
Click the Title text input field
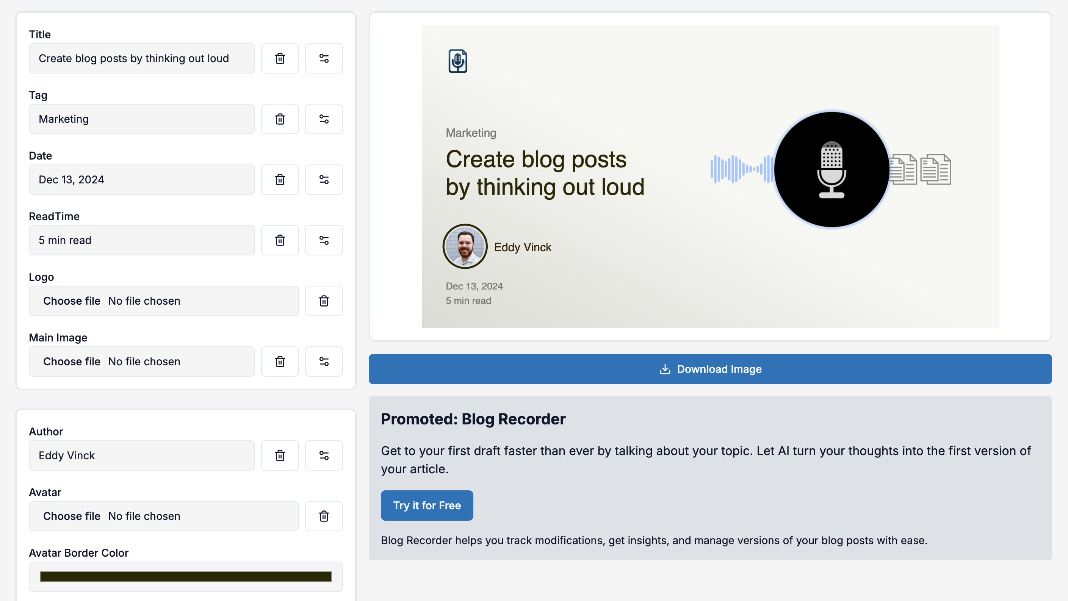142,58
